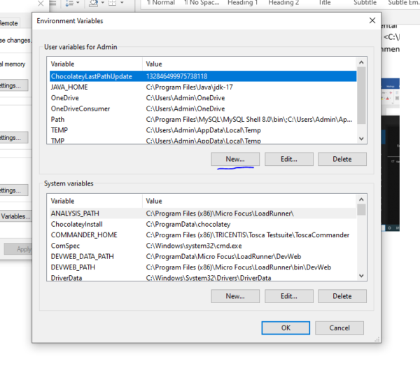This screenshot has width=420, height=371.
Task: Cancel the Environment Variables dialog
Action: click(x=339, y=328)
